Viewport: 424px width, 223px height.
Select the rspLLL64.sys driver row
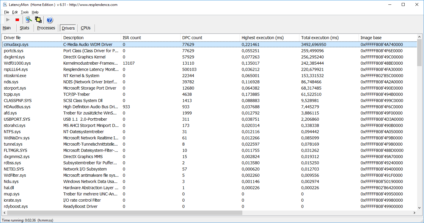click(x=209, y=69)
